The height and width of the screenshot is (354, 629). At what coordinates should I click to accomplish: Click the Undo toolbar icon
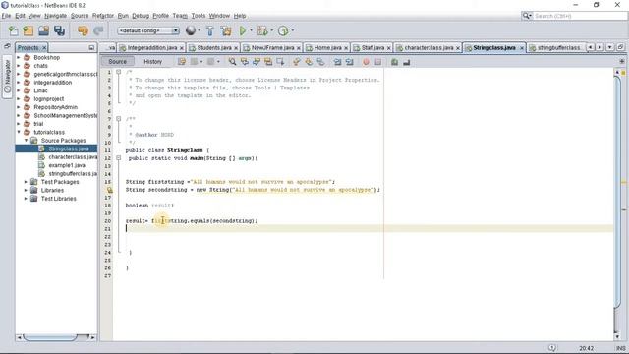(x=83, y=30)
